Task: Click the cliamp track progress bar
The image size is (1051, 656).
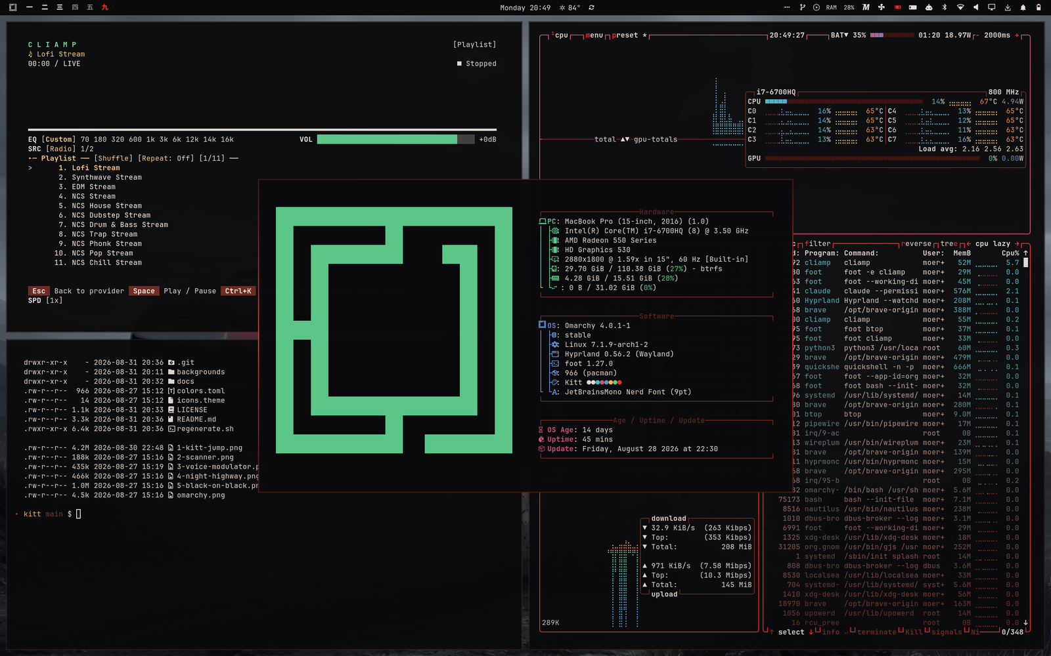Action: click(262, 130)
